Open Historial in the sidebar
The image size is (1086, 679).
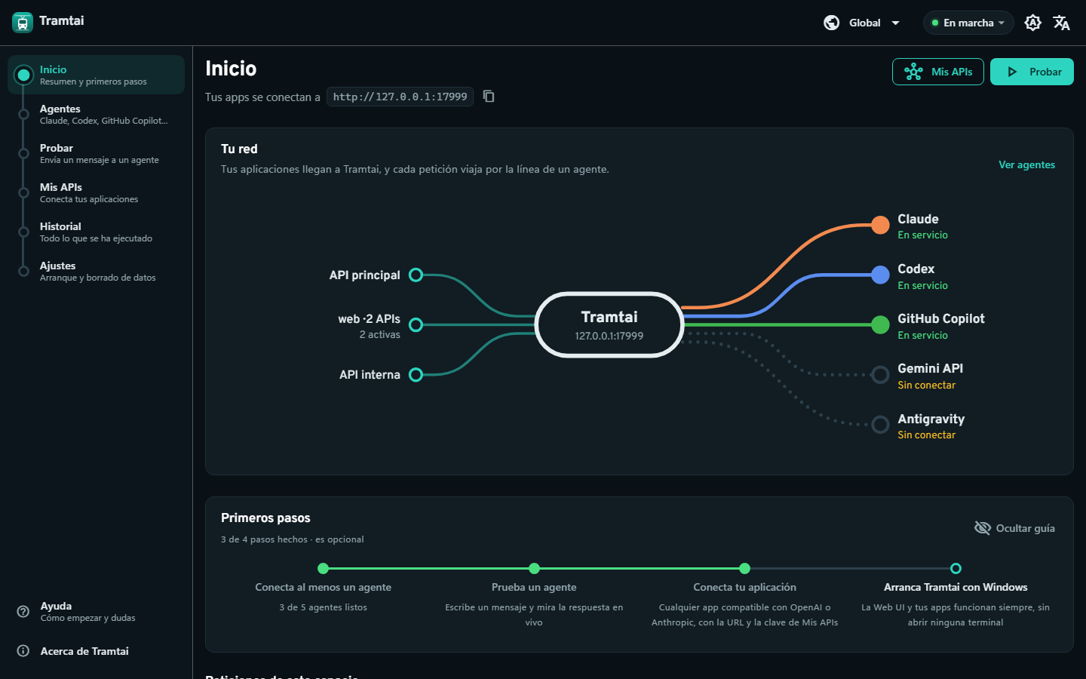tap(96, 232)
